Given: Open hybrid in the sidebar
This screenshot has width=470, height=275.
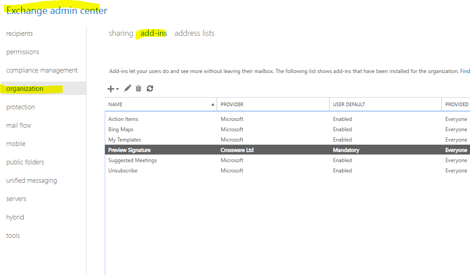Looking at the screenshot, I should [15, 217].
